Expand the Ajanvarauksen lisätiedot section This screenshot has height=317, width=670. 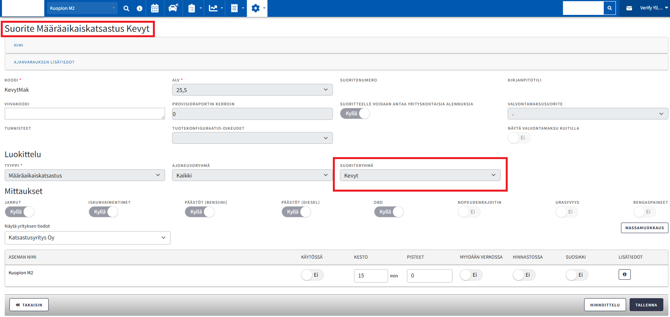(x=44, y=62)
